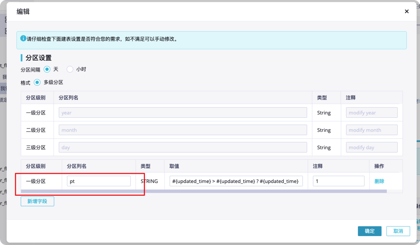Screen dimensions: 420x245
Task: Click String type in the year row
Action: click(x=324, y=112)
